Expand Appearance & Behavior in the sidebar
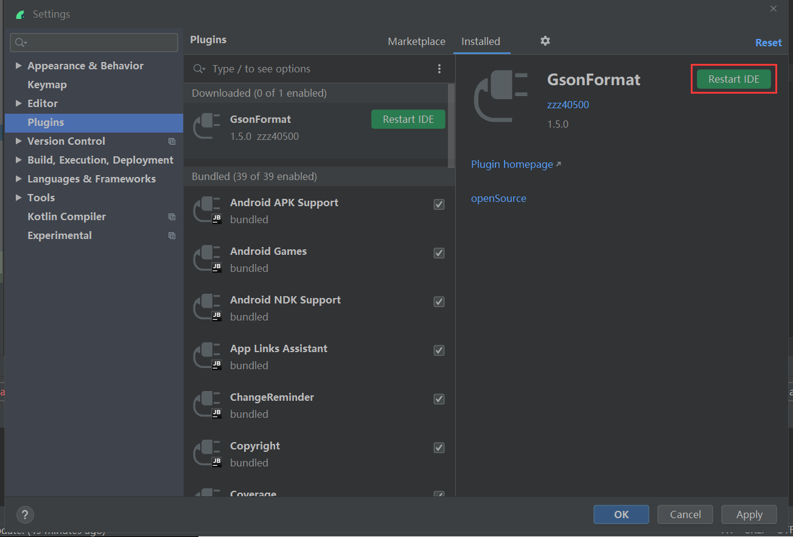Viewport: 793px width, 537px height. (x=18, y=65)
